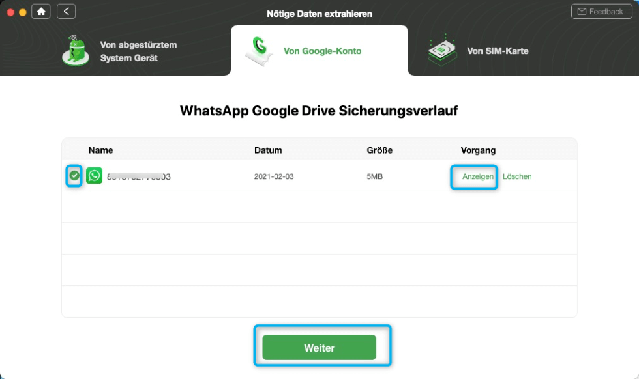Viewport: 639px width, 379px height.
Task: Select the backup dated 2021-02-03
Action: (x=319, y=176)
